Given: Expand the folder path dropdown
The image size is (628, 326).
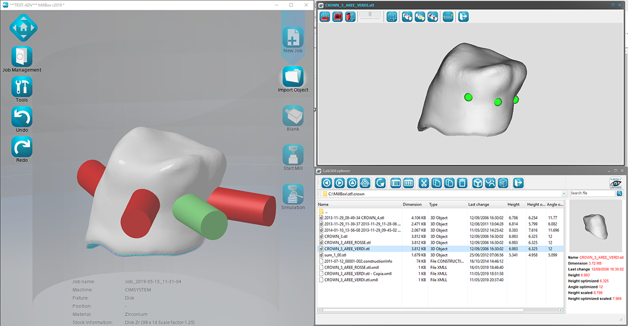Looking at the screenshot, I should coord(564,193).
